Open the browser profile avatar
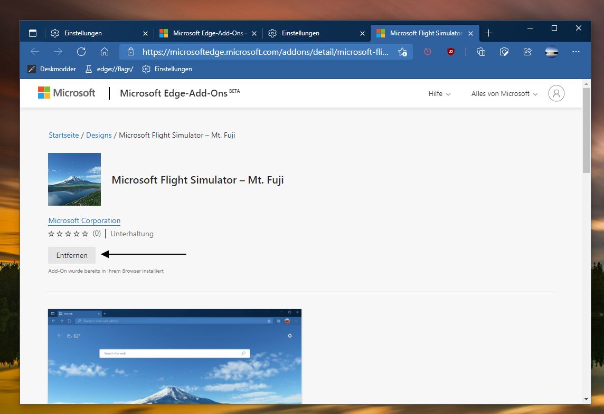The width and height of the screenshot is (604, 414). coord(552,52)
